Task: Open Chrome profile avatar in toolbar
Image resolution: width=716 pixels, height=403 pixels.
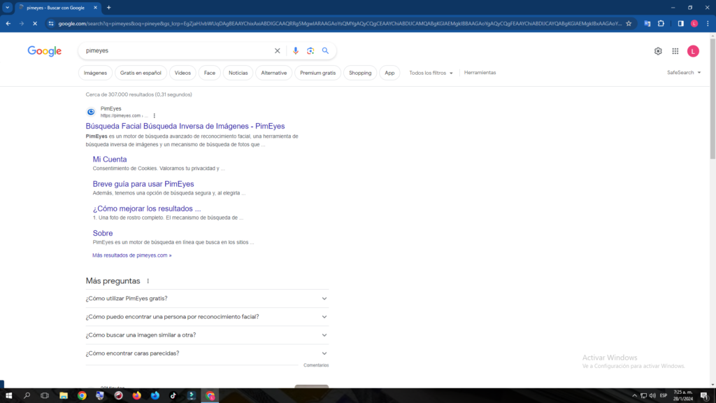Action: point(694,23)
